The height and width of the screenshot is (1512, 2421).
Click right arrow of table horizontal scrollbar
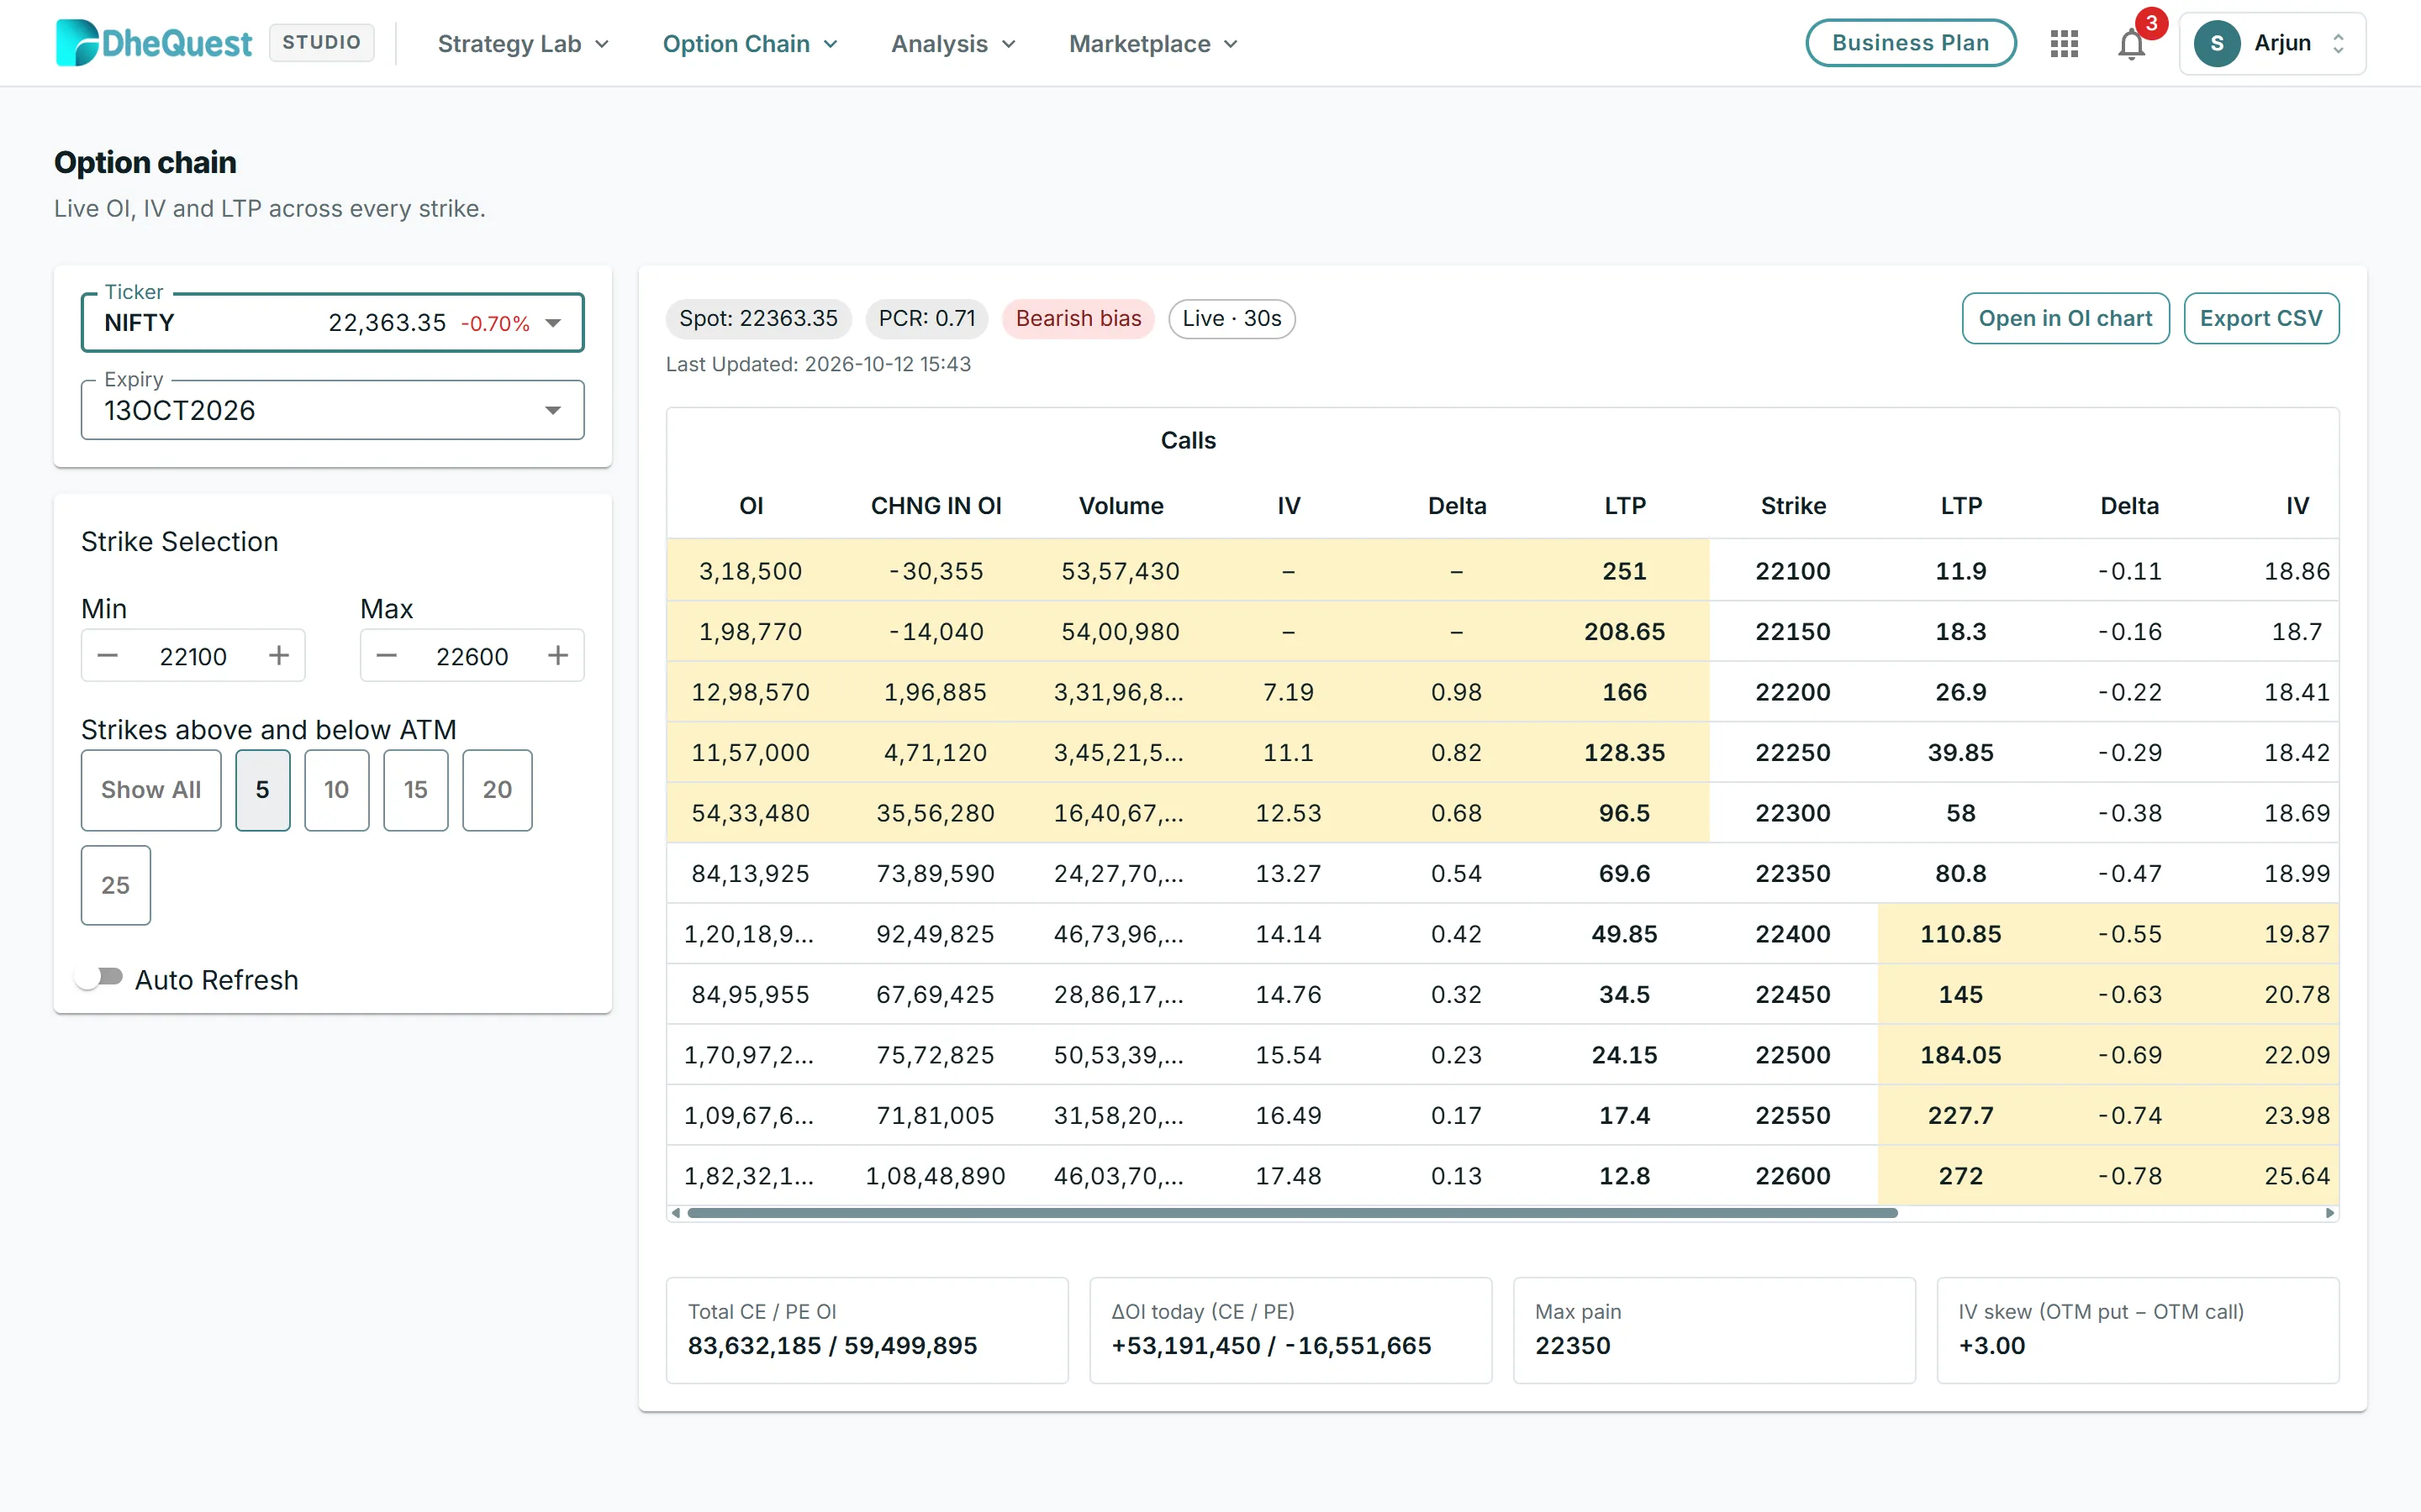pos(2330,1213)
